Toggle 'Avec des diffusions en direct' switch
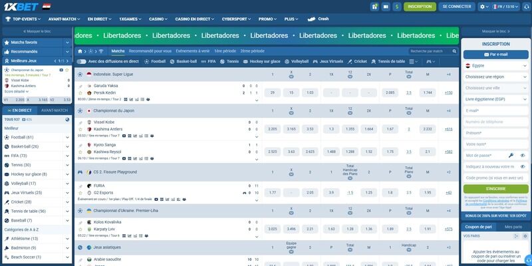 pos(81,61)
